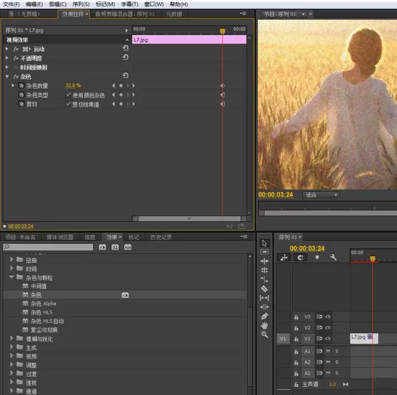Uncheck the 使用颜色杂色 checkbox

point(68,95)
